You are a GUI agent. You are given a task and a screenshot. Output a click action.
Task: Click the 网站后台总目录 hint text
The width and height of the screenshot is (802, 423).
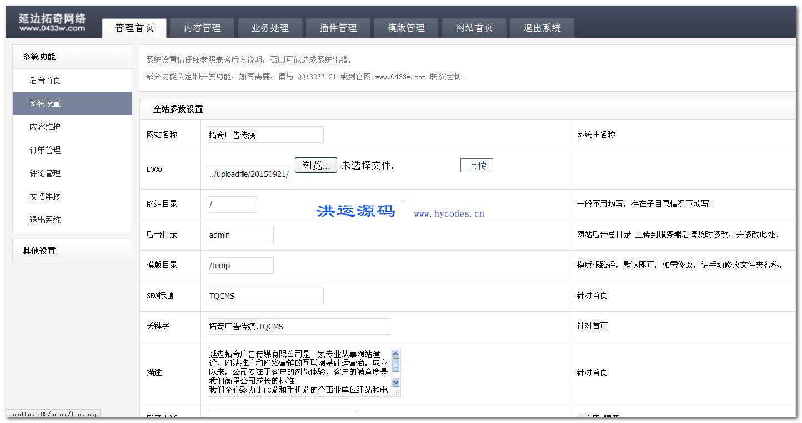678,235
